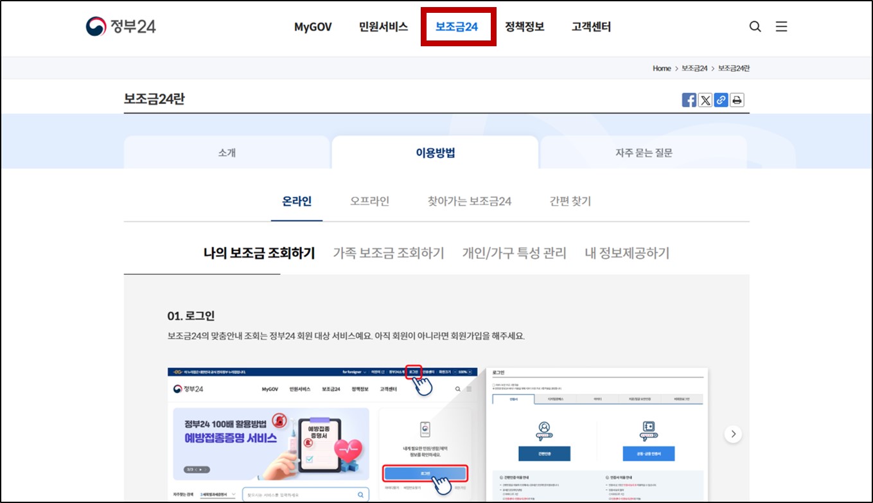Click Home in breadcrumb
This screenshot has width=873, height=503.
(x=662, y=68)
